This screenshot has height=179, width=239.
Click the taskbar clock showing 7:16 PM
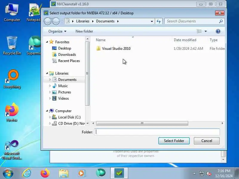tap(224, 173)
